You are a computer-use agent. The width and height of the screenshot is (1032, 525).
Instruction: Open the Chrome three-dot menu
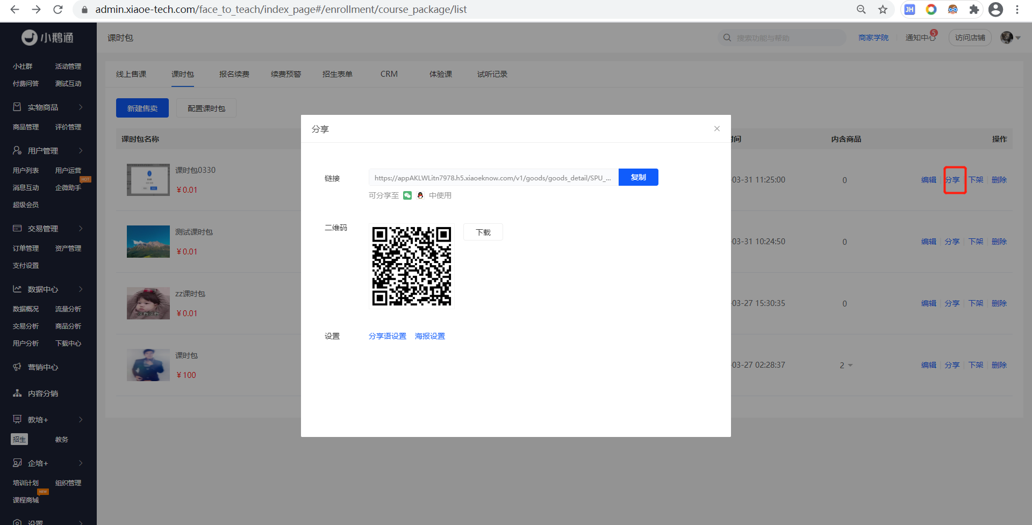(1017, 10)
